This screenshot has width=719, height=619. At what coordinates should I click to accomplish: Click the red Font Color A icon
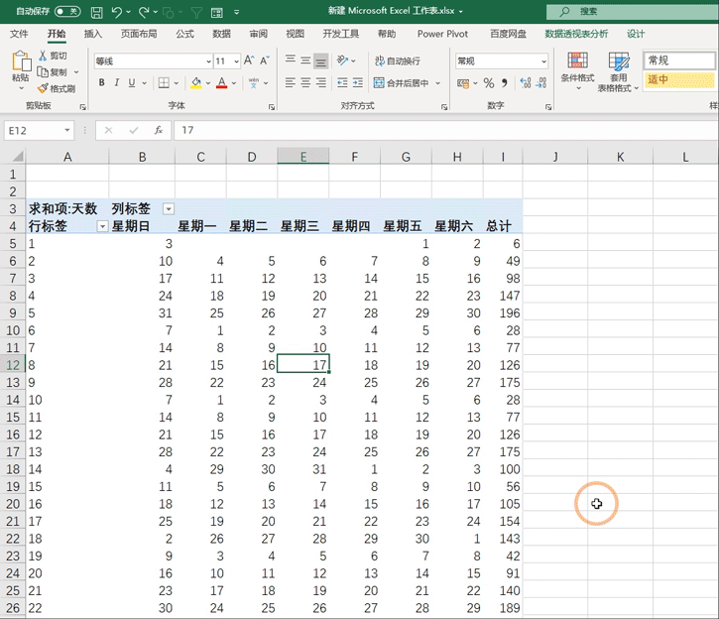(221, 82)
